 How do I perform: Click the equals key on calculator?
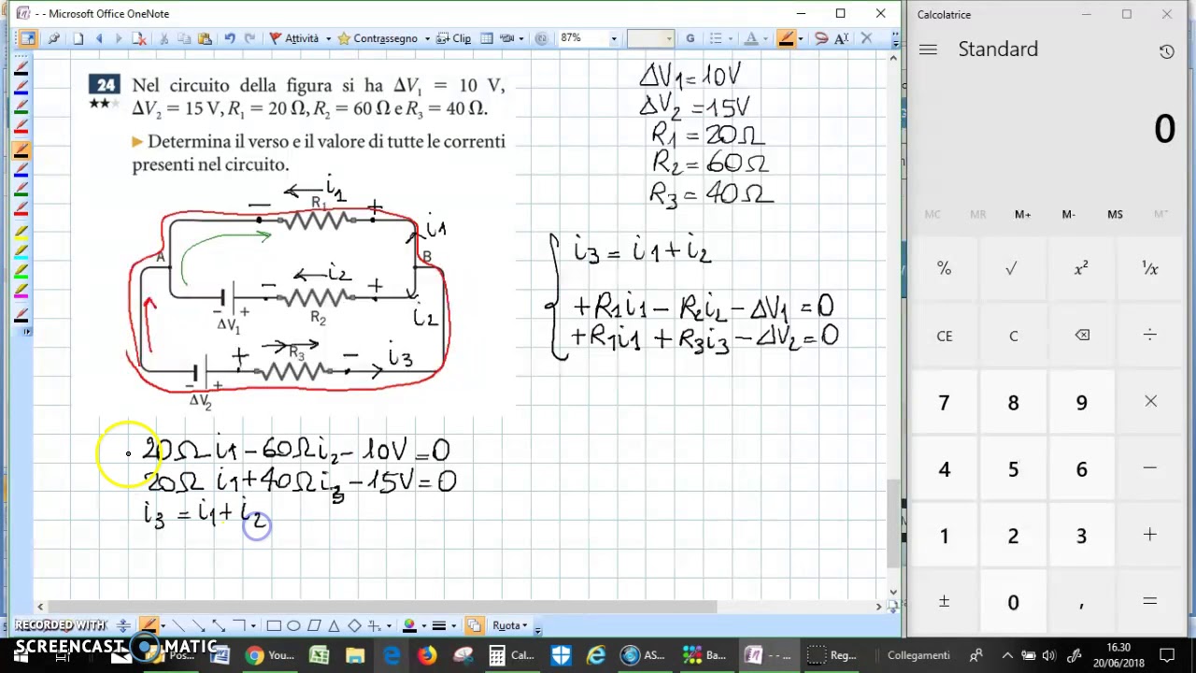pyautogui.click(x=1150, y=603)
